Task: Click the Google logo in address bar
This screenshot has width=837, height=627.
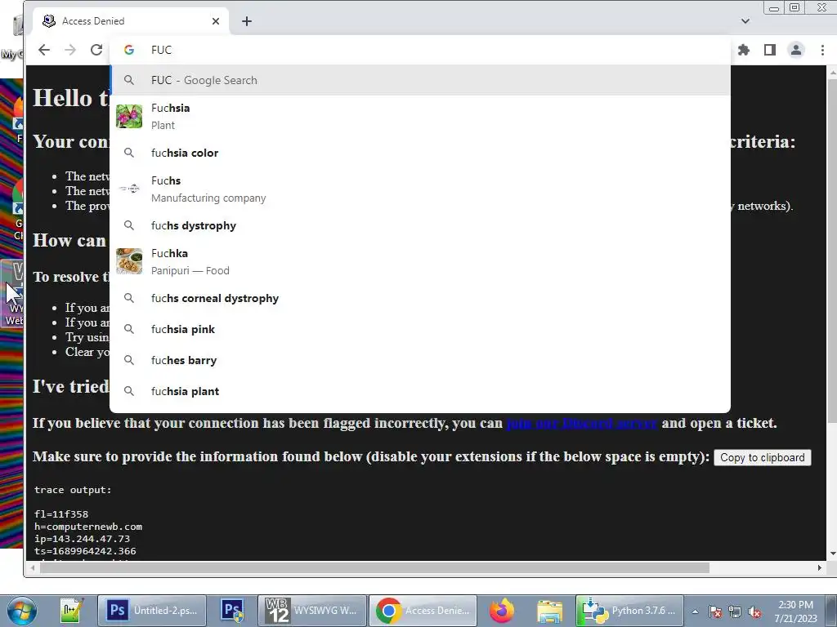Action: click(x=128, y=50)
